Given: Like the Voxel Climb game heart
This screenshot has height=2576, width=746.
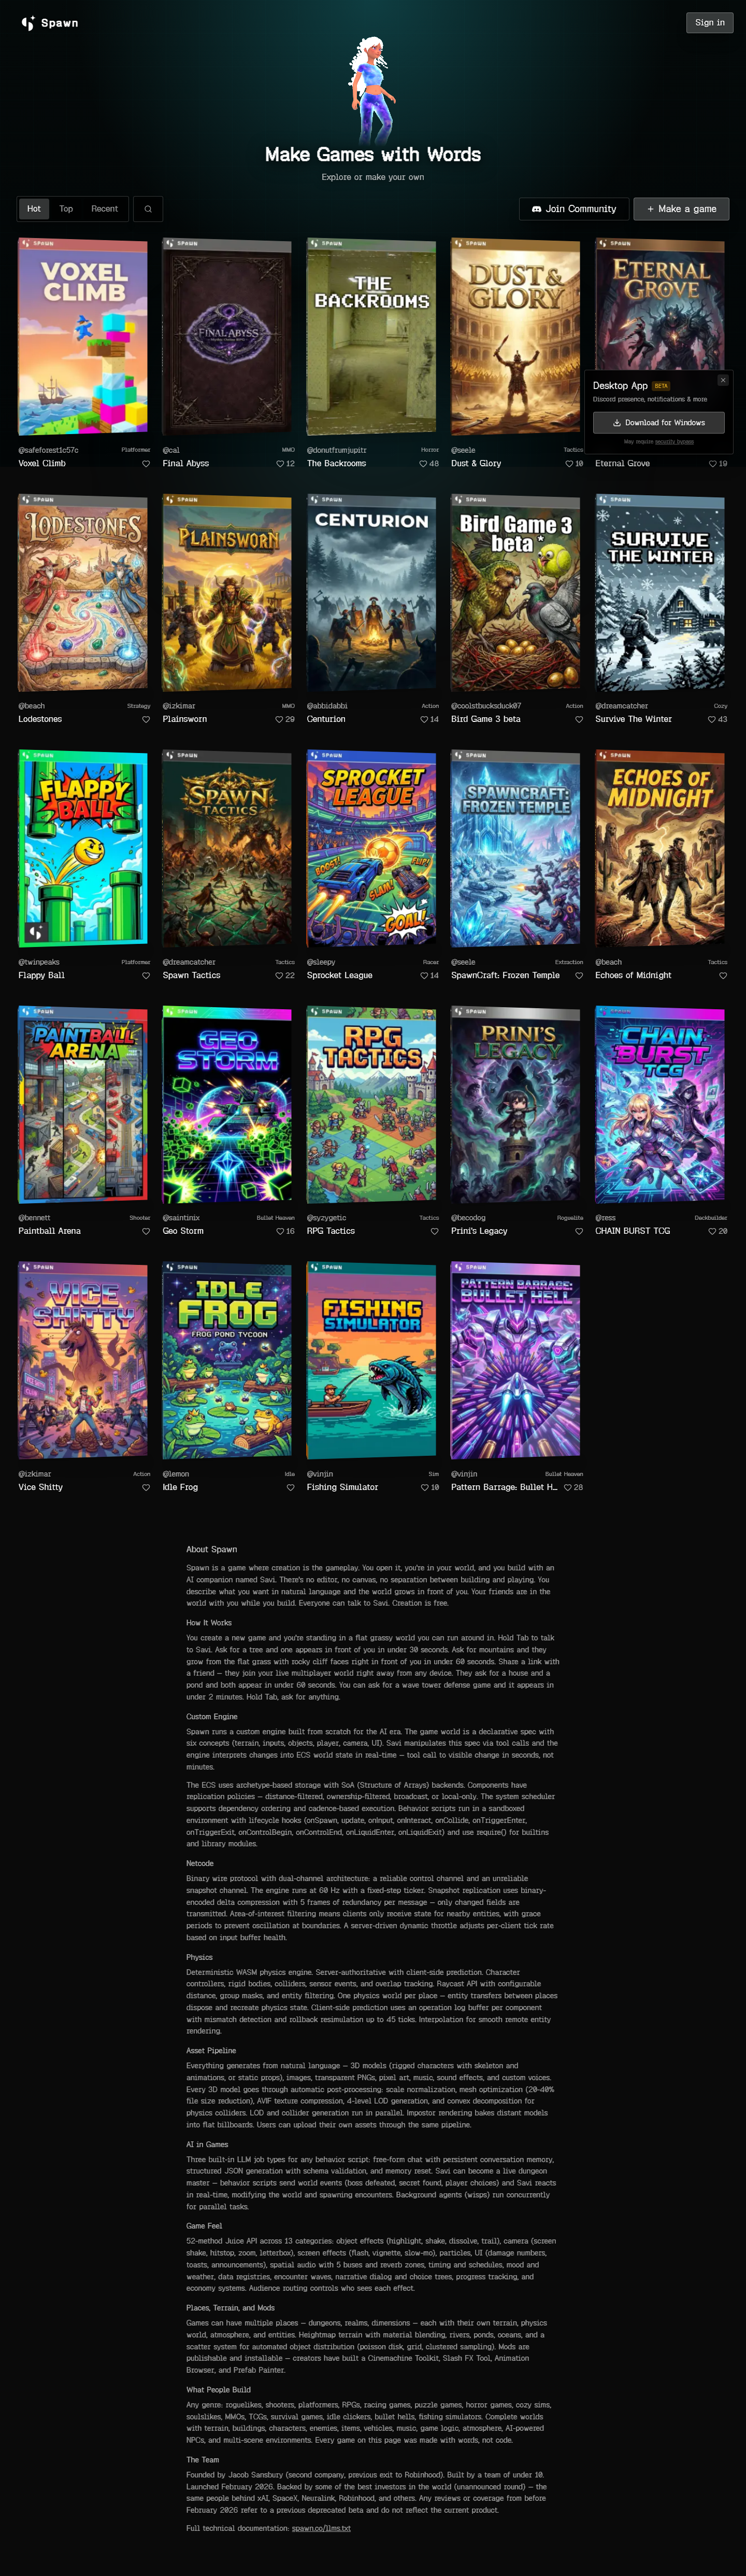Looking at the screenshot, I should click(146, 464).
